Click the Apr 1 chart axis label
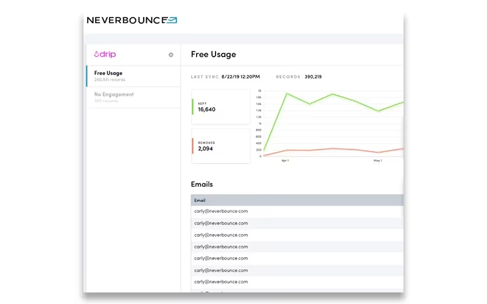 tap(285, 161)
